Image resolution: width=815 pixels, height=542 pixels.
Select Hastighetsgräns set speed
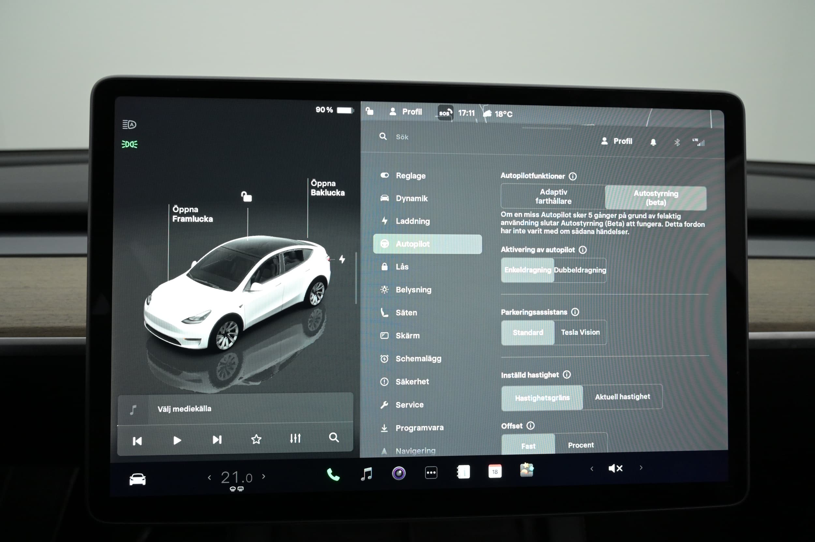(542, 398)
